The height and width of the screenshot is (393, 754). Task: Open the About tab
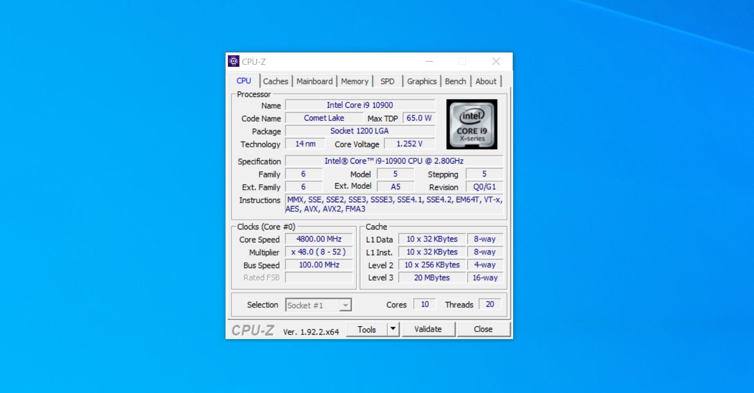pos(486,82)
